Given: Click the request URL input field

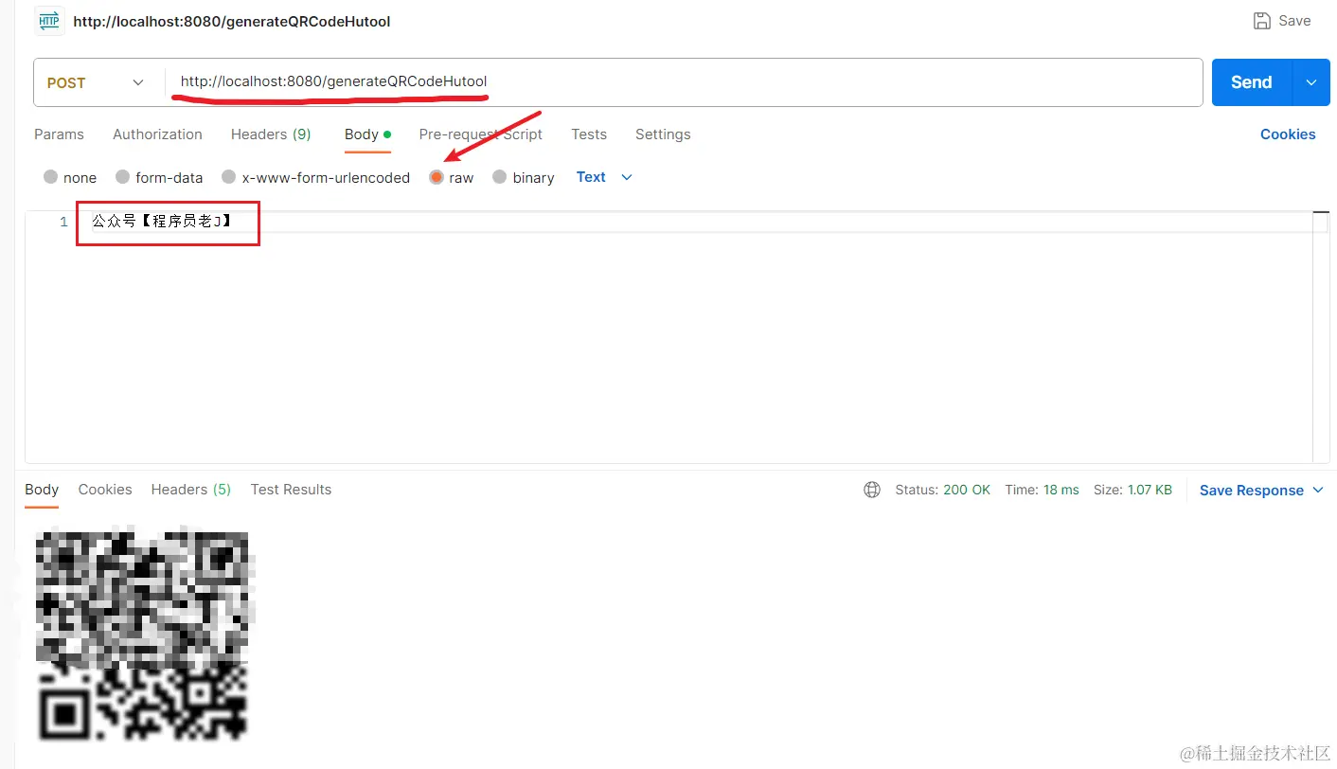Looking at the screenshot, I should (684, 82).
